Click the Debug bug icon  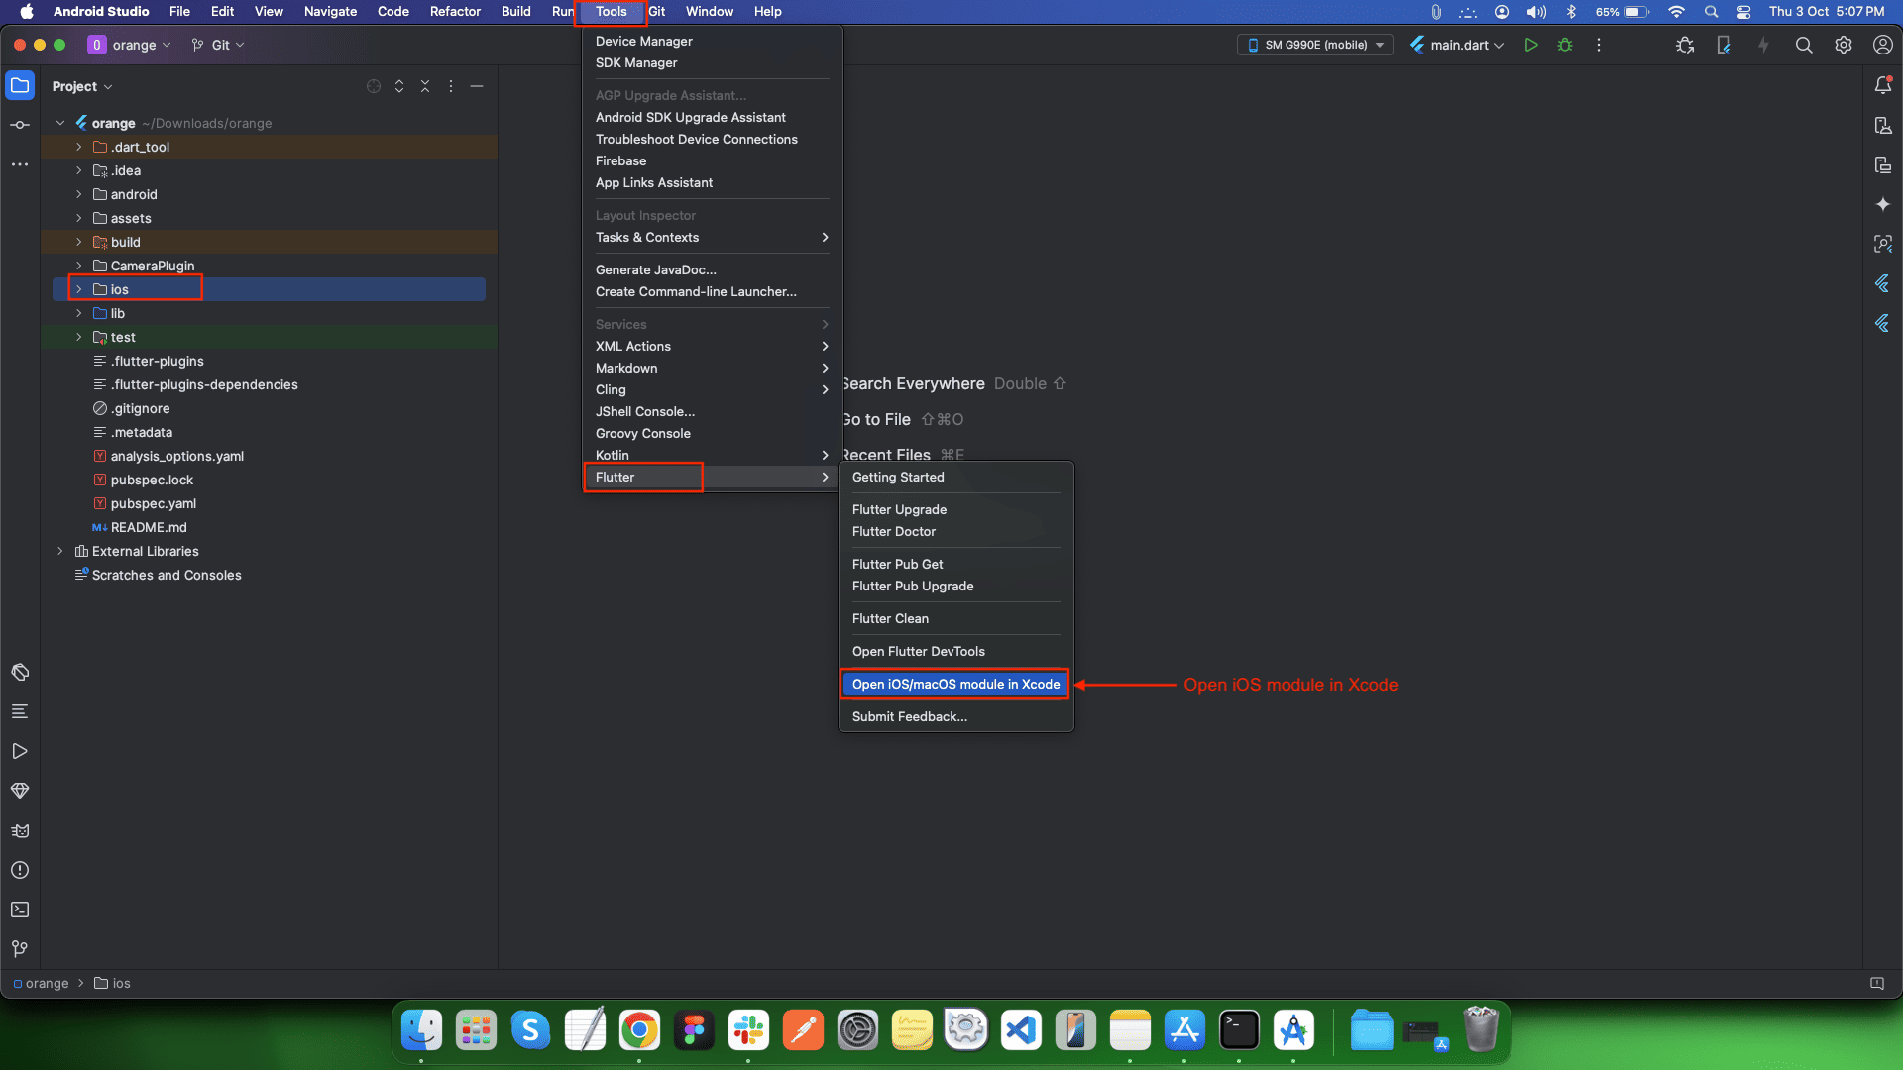tap(1565, 45)
